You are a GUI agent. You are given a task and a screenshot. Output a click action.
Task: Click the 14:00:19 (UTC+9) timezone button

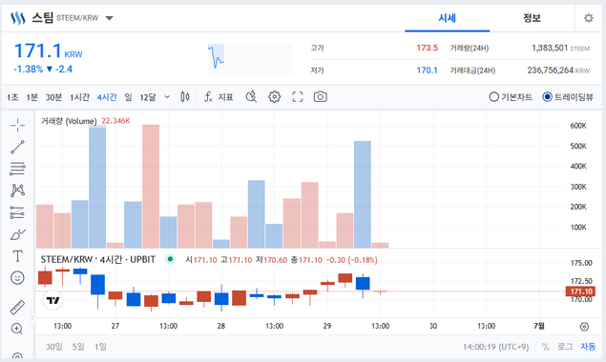tap(496, 347)
